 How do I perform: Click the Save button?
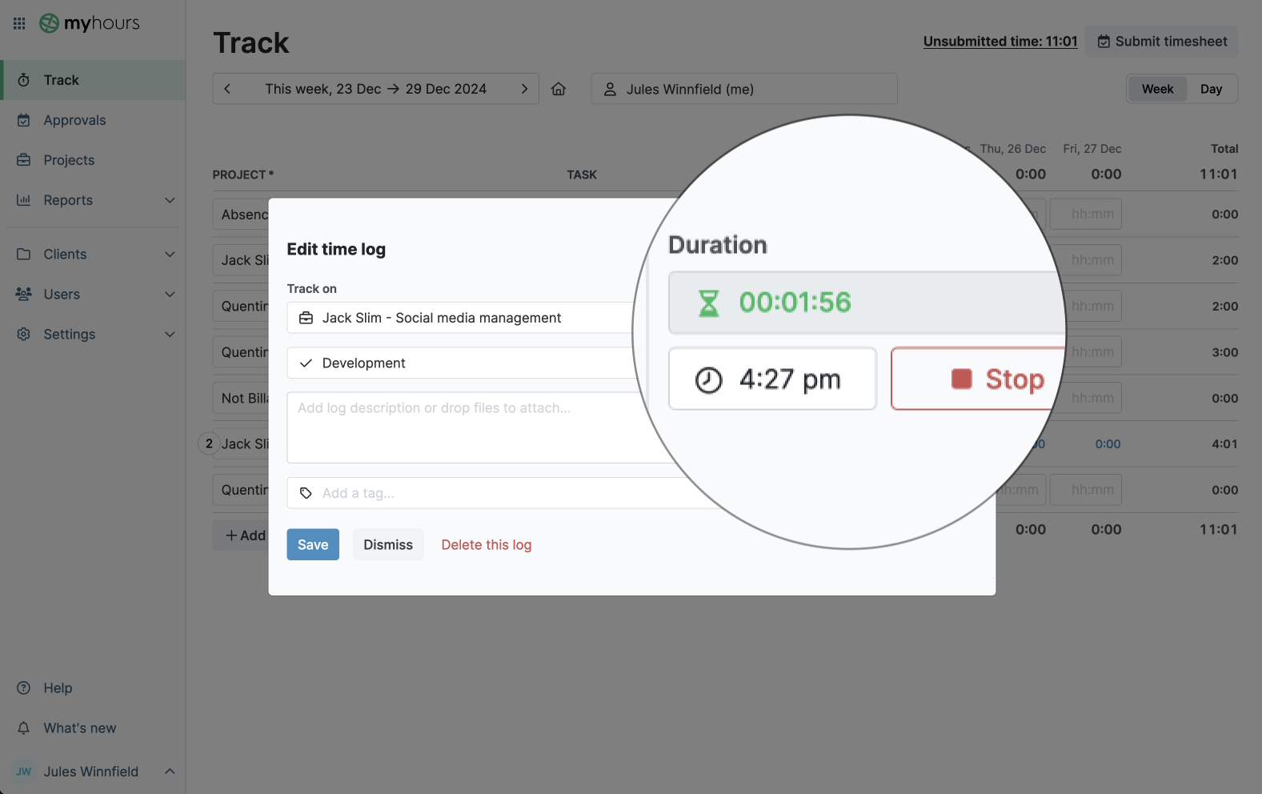313,544
